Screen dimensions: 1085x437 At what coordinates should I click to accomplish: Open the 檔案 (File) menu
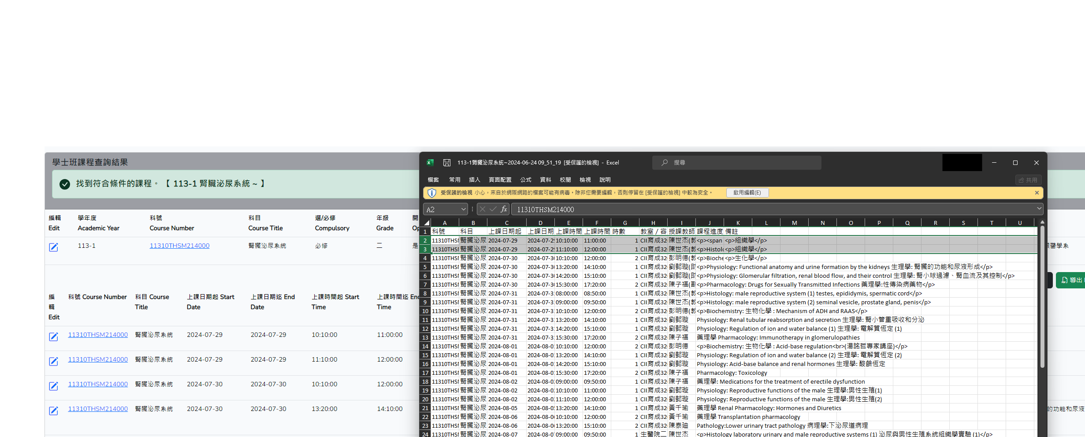[433, 180]
